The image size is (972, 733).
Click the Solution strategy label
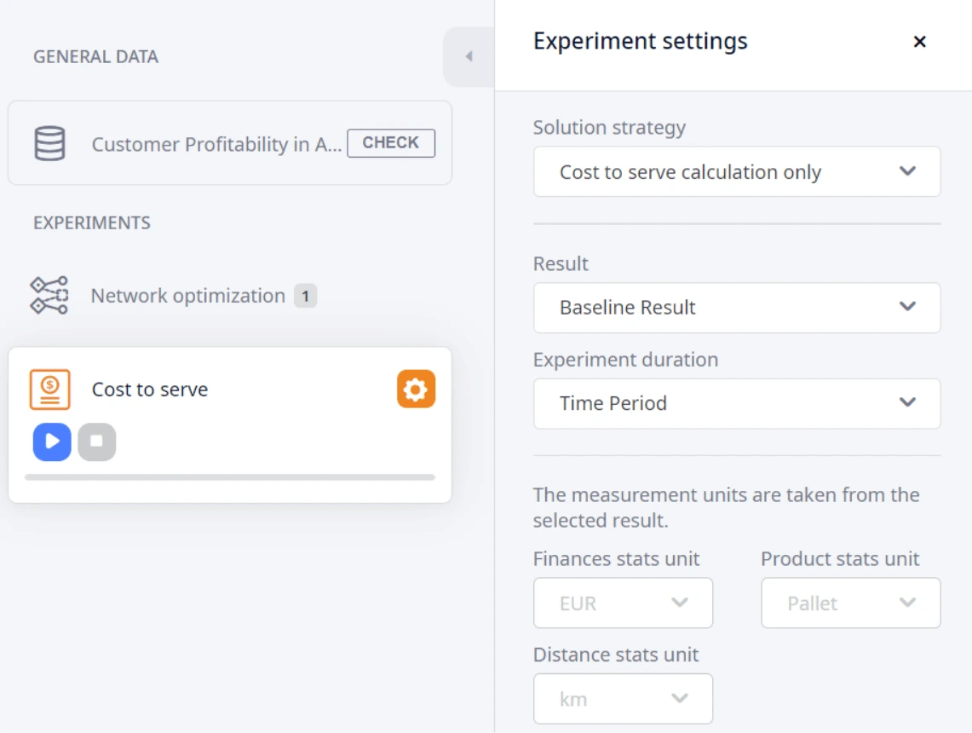pyautogui.click(x=609, y=127)
